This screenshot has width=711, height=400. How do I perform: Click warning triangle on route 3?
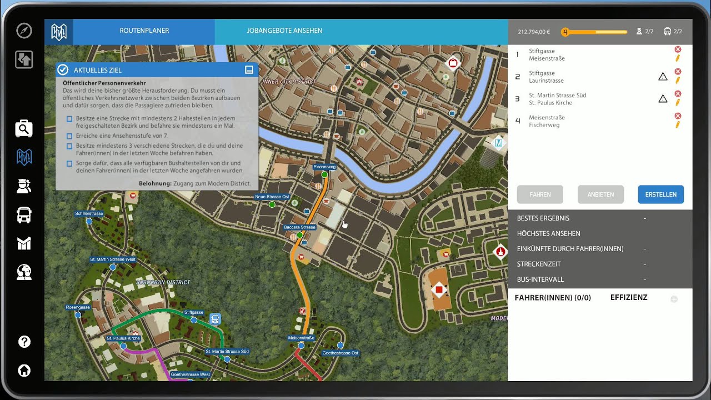(x=663, y=99)
